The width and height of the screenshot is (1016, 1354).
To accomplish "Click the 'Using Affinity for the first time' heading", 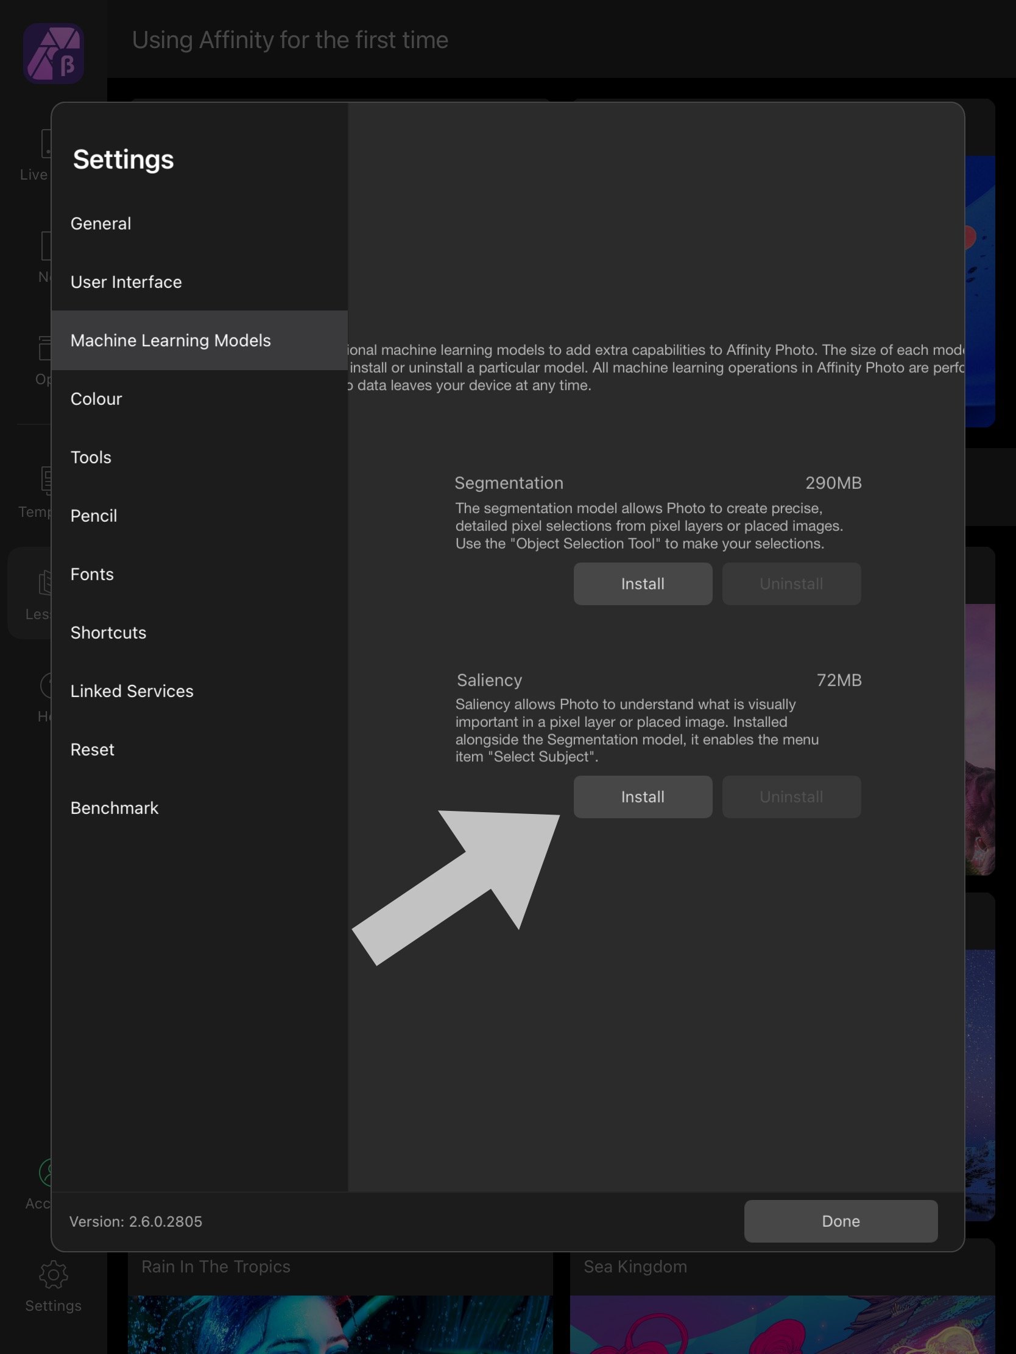I will coord(291,40).
